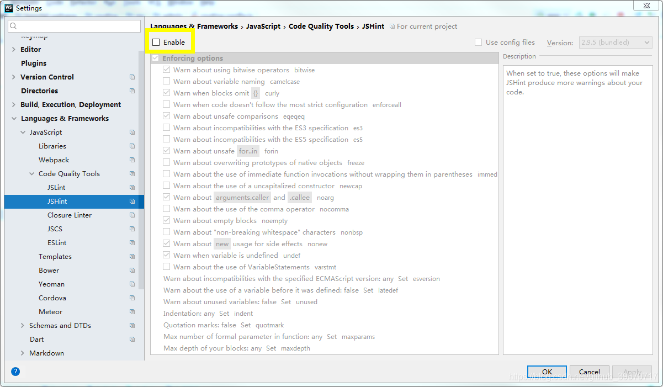Expand the Editor settings node

[x=14, y=50]
